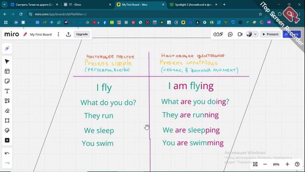The image size is (305, 172).
Task: Open Miro AI sparkle tool
Action: coord(7,48)
